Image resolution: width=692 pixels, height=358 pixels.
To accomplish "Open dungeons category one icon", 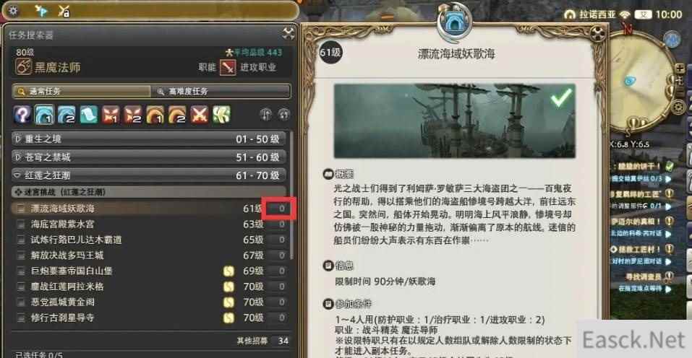I will 44,115.
